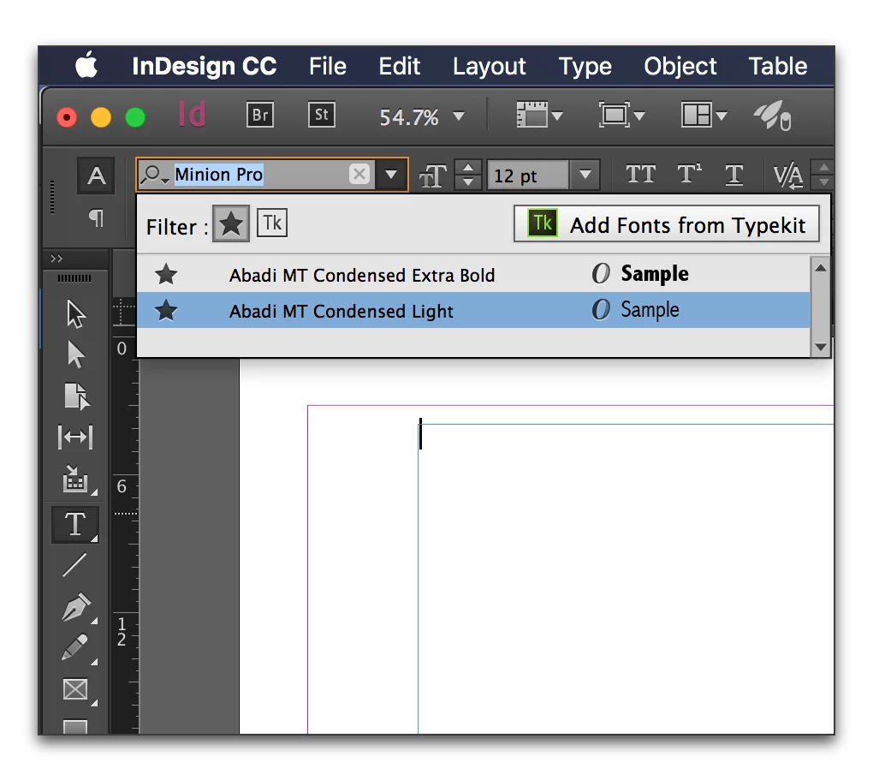This screenshot has width=873, height=780.
Task: Open the Object menu
Action: (680, 67)
